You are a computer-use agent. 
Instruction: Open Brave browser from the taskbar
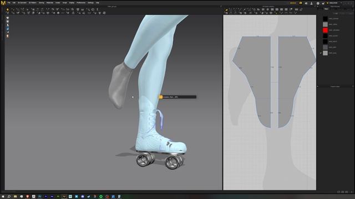pyautogui.click(x=27, y=197)
